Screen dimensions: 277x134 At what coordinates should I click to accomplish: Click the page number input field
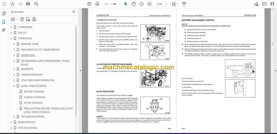pyautogui.click(x=106, y=4)
